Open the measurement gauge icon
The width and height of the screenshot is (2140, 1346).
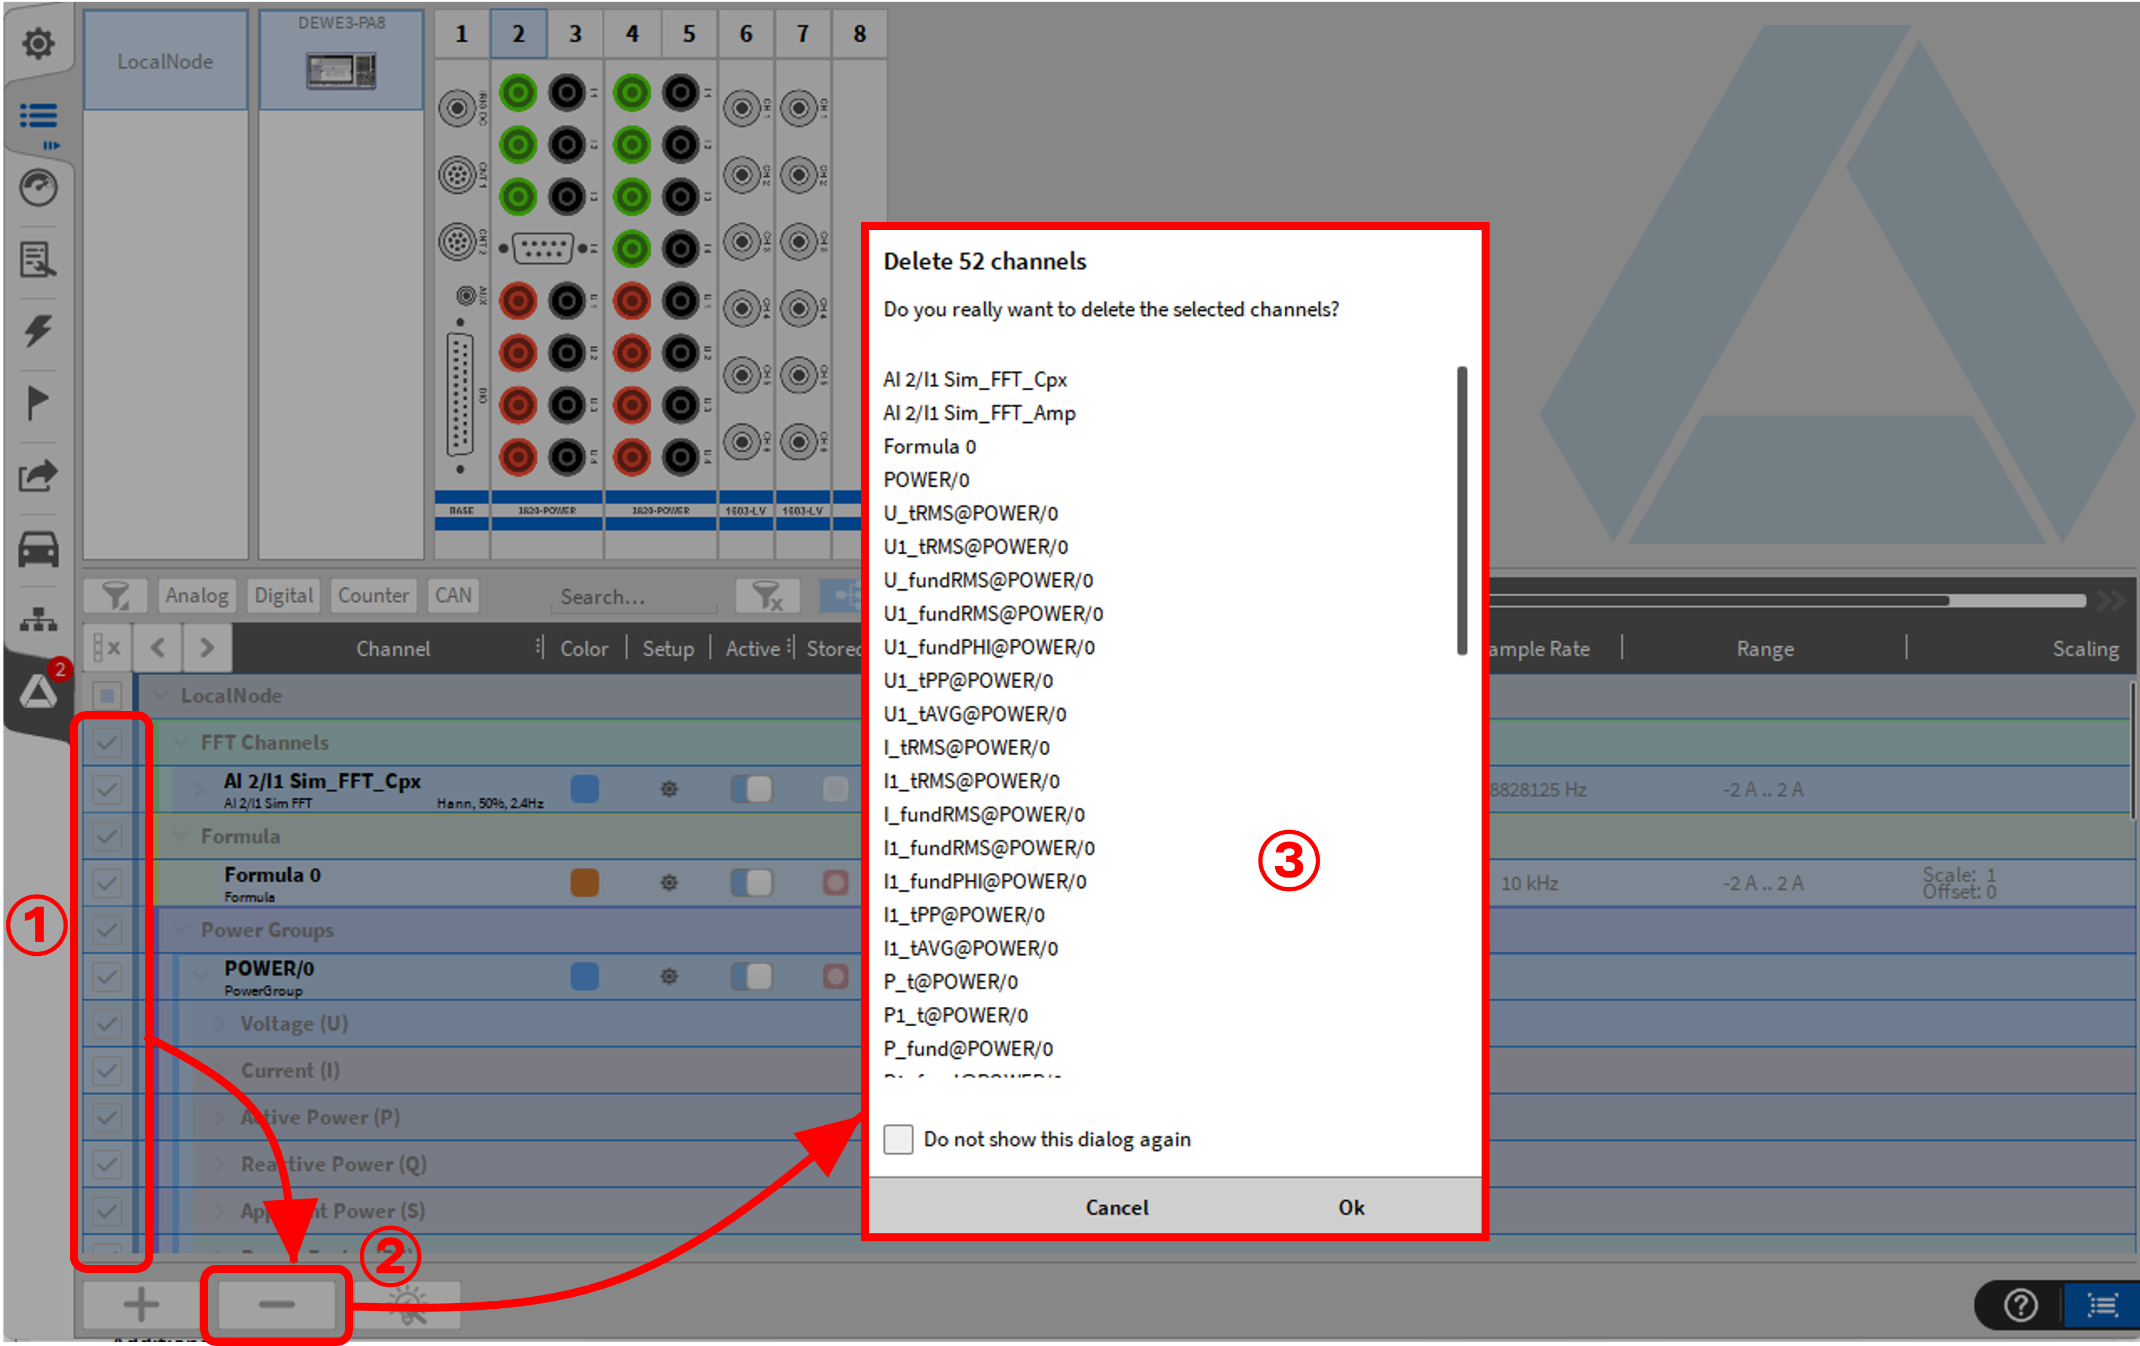pyautogui.click(x=38, y=188)
